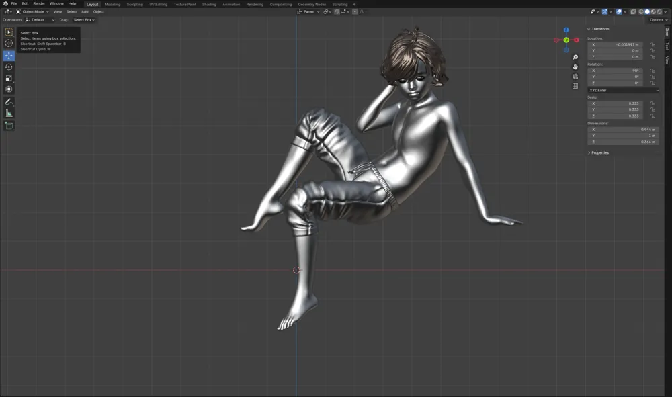The height and width of the screenshot is (397, 672).
Task: Click the green Y axis on gizmo
Action: [566, 40]
